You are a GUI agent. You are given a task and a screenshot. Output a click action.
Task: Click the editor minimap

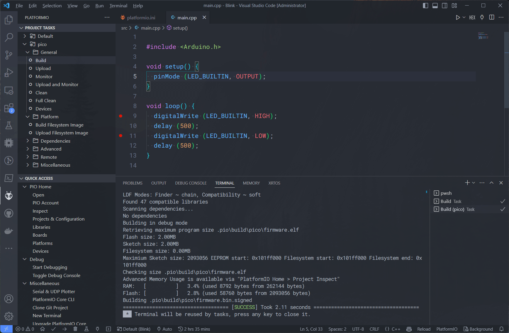tap(483, 36)
